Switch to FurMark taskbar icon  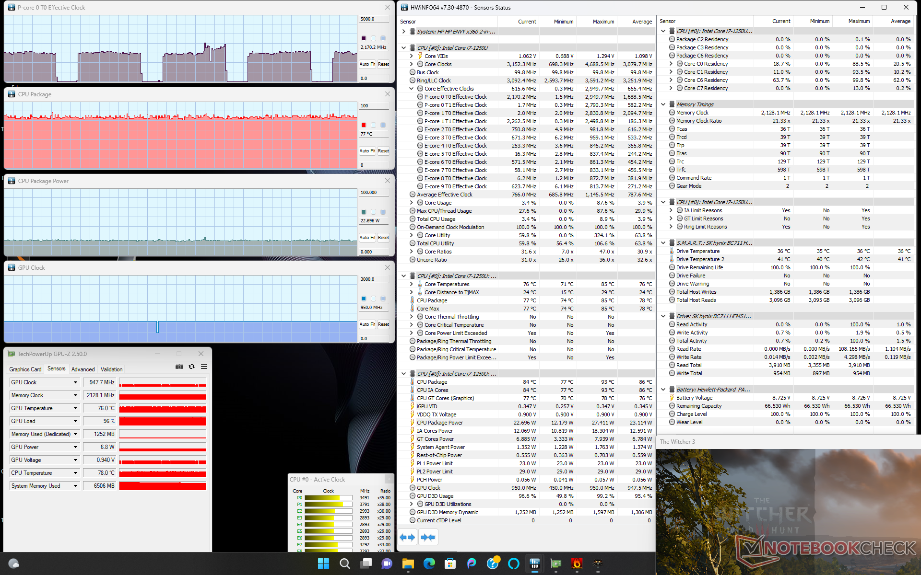pyautogui.click(x=577, y=563)
